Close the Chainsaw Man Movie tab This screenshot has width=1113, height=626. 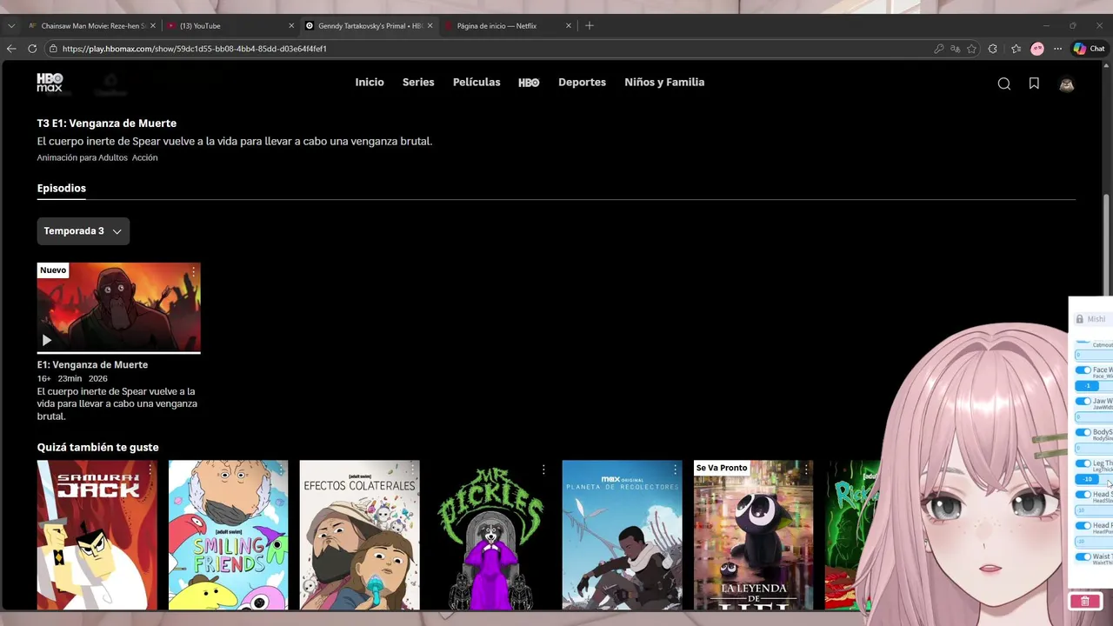coord(153,25)
